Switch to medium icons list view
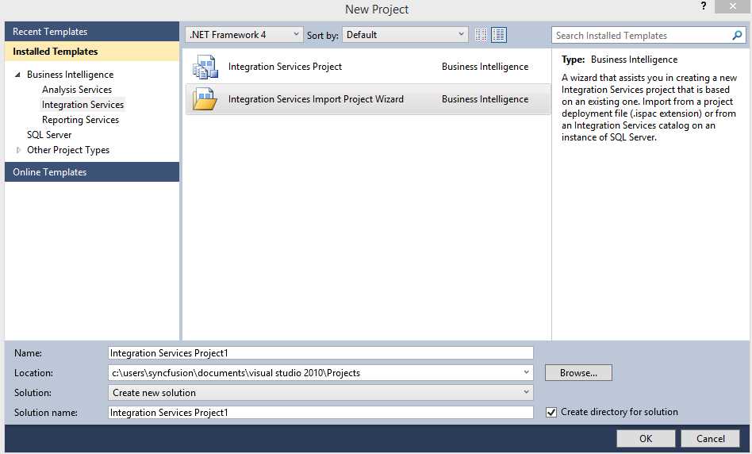The image size is (752, 454). (x=499, y=35)
